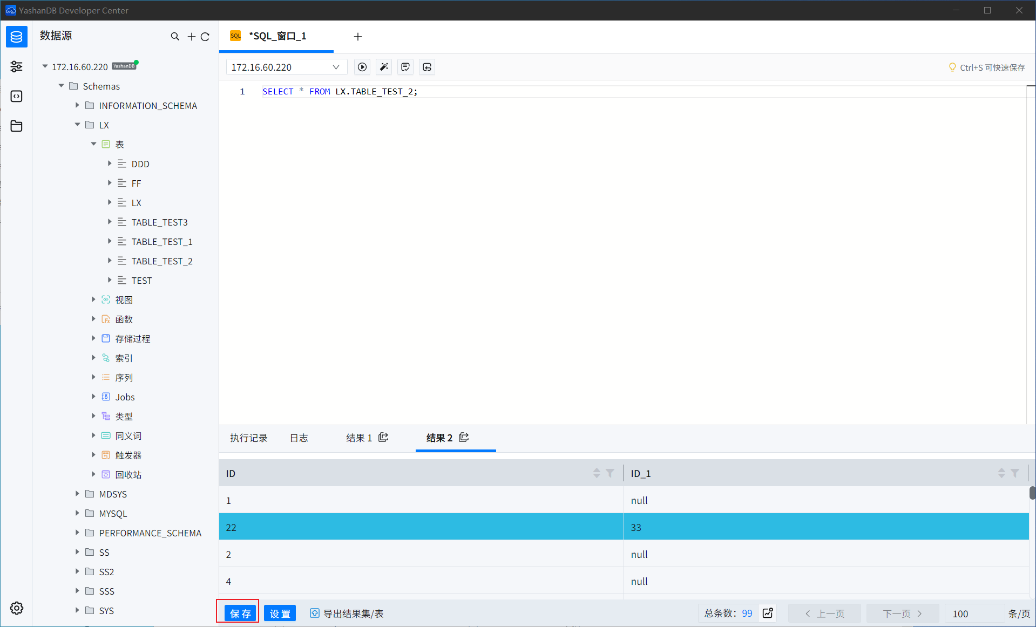Click the rows-per-page input showing 100
The height and width of the screenshot is (627, 1036).
[973, 614]
